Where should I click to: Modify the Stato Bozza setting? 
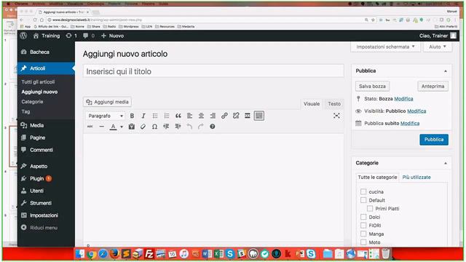(x=403, y=99)
